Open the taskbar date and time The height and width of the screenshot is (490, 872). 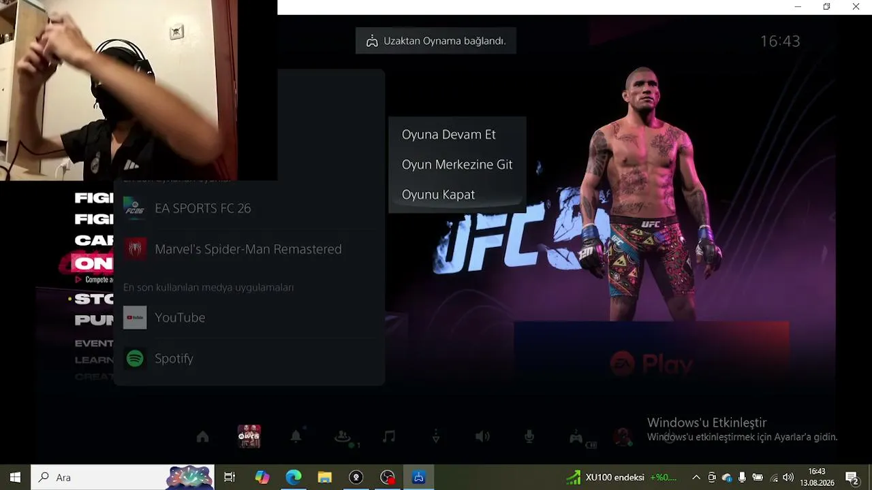(x=817, y=477)
